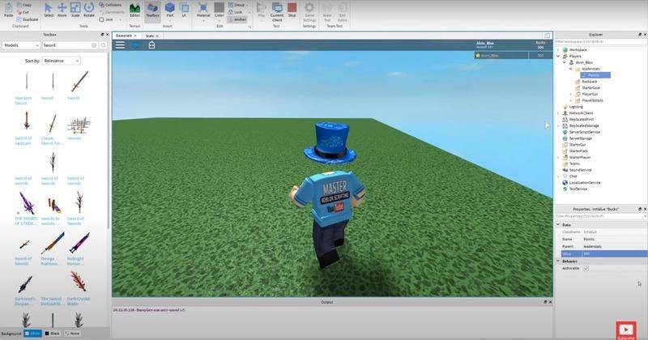Collapse the Players tree node

click(x=558, y=56)
